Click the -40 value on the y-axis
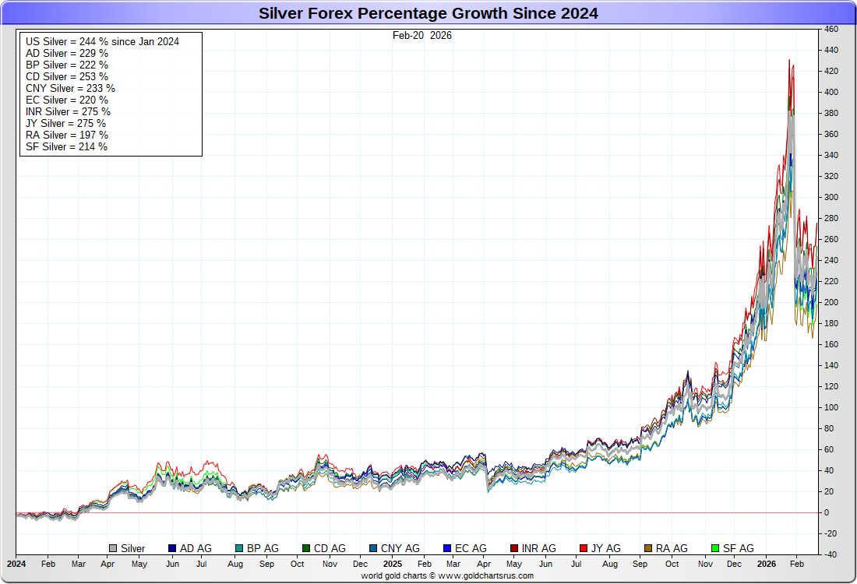The height and width of the screenshot is (584, 857). 831,554
